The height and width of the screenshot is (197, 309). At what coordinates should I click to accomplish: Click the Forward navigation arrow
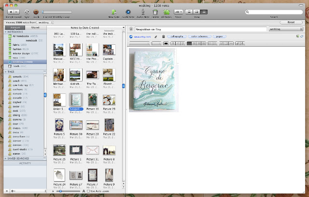(16, 12)
